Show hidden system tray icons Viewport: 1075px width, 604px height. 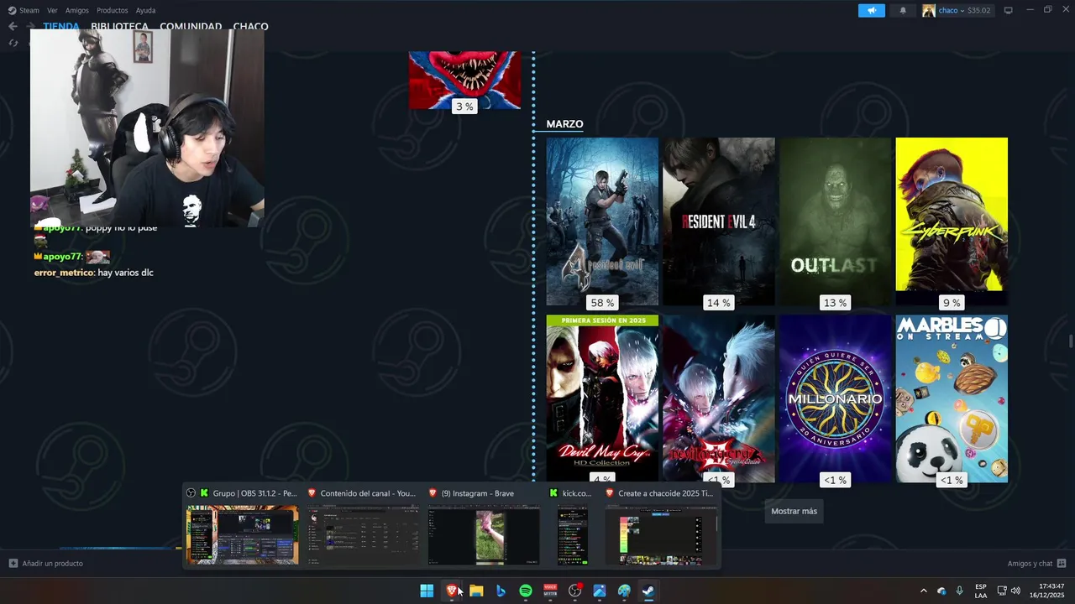pos(924,591)
